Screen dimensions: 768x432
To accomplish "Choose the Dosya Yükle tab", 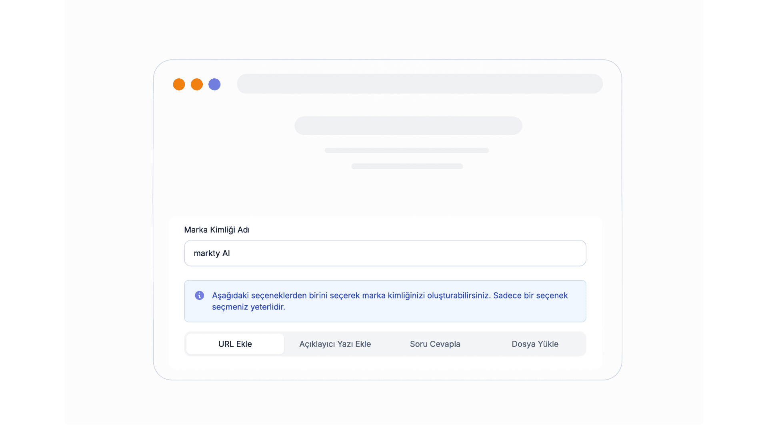I will pyautogui.click(x=535, y=344).
